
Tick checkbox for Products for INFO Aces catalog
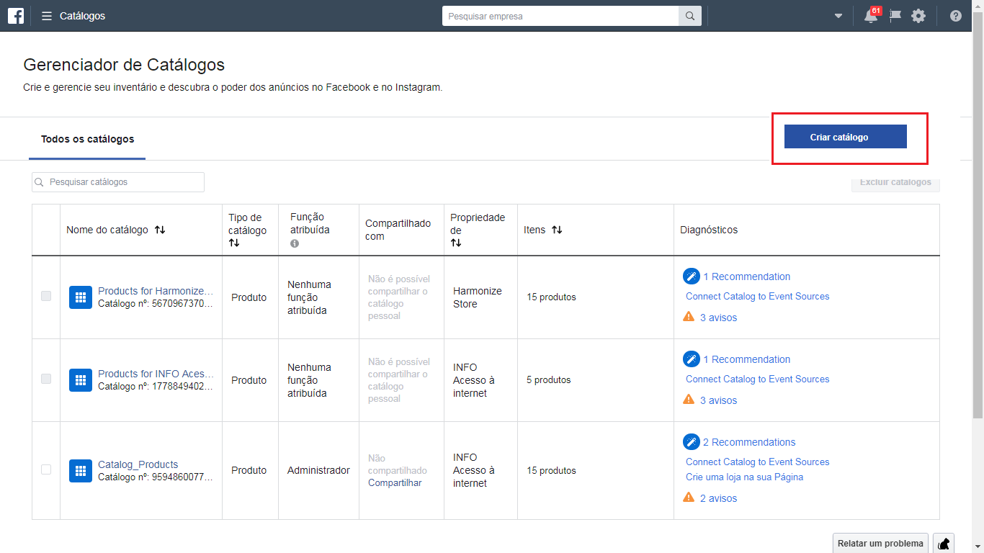pos(46,379)
